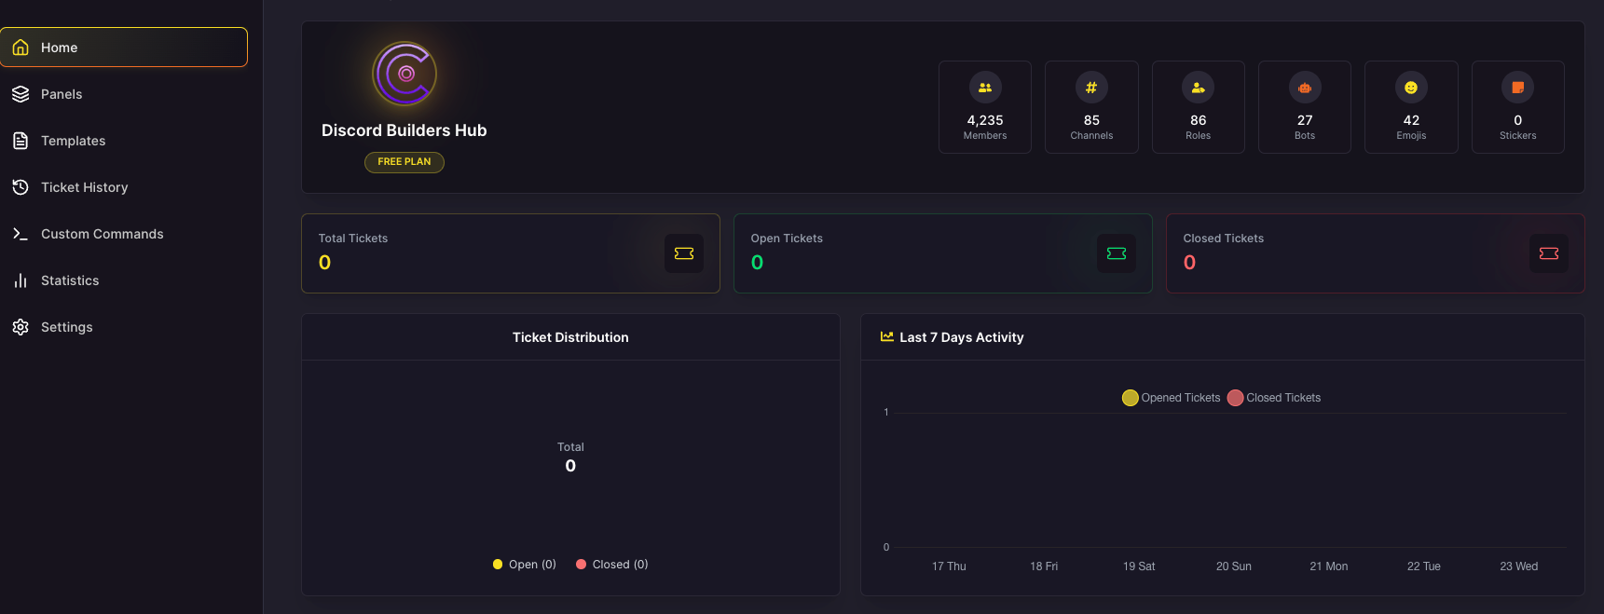1604x614 pixels.
Task: Click the Bots robot icon
Action: pyautogui.click(x=1305, y=88)
